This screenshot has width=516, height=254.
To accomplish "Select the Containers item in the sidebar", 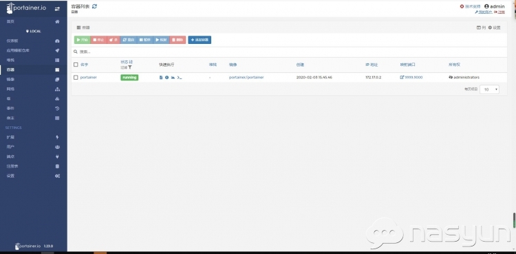I will pos(34,69).
